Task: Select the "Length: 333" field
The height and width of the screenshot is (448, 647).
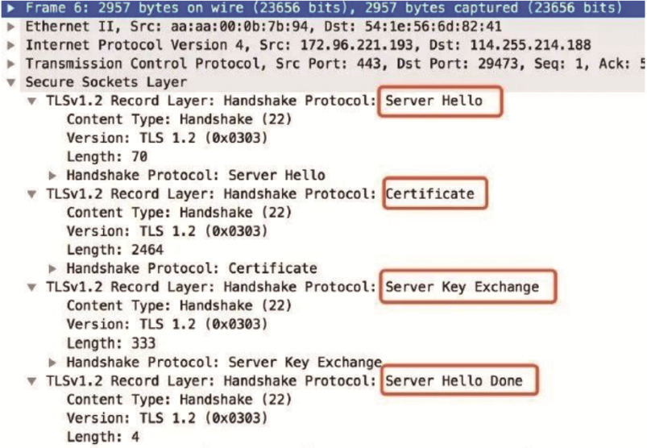Action: [110, 343]
